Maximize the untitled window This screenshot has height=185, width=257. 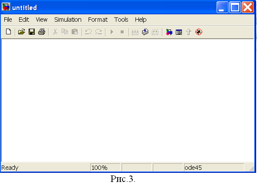(x=235, y=7)
